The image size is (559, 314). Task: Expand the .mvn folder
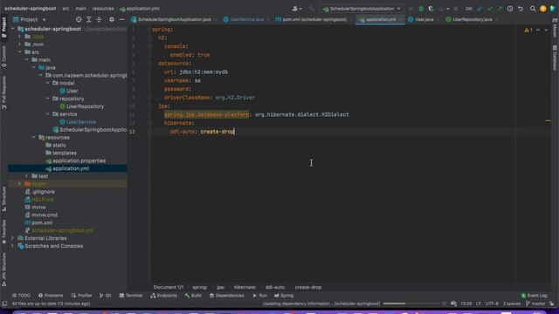click(x=19, y=44)
